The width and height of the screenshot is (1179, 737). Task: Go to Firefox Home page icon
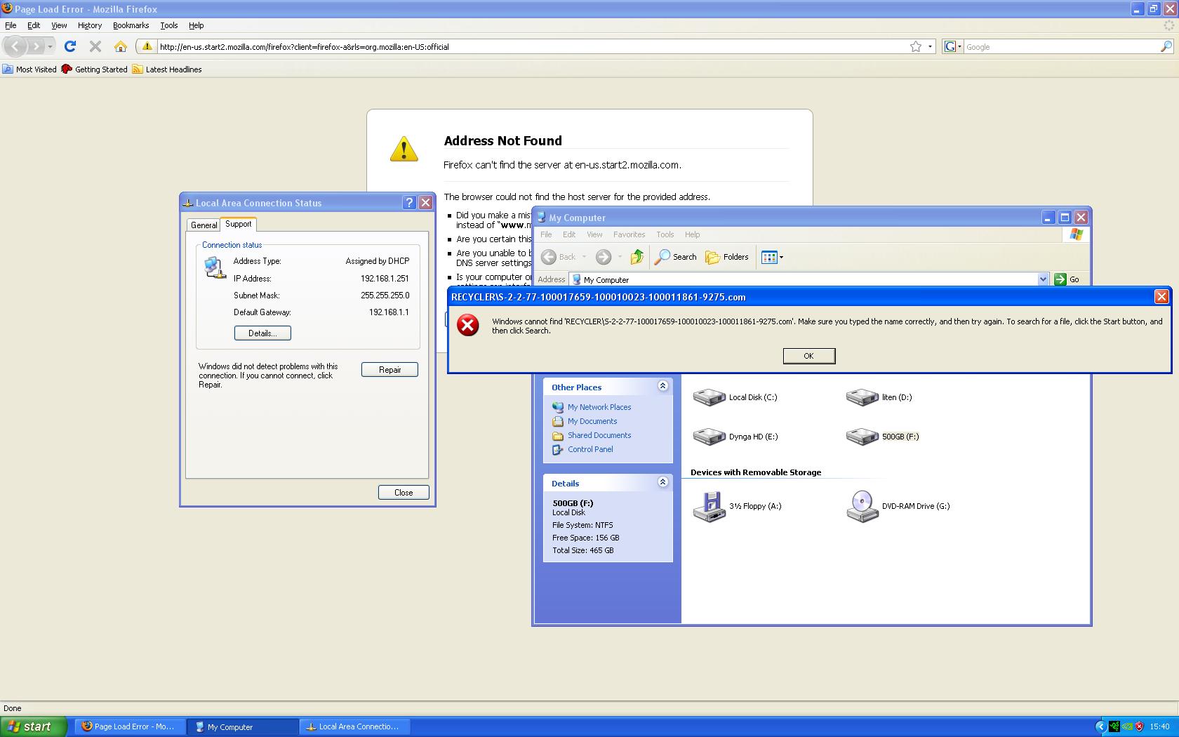(x=121, y=46)
